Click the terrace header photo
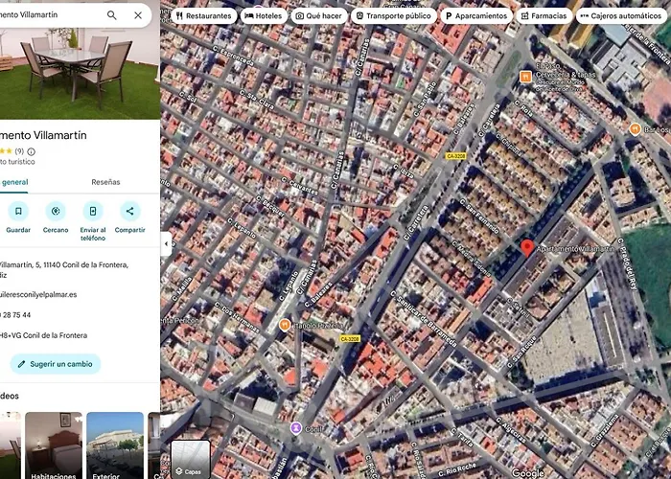 point(80,73)
